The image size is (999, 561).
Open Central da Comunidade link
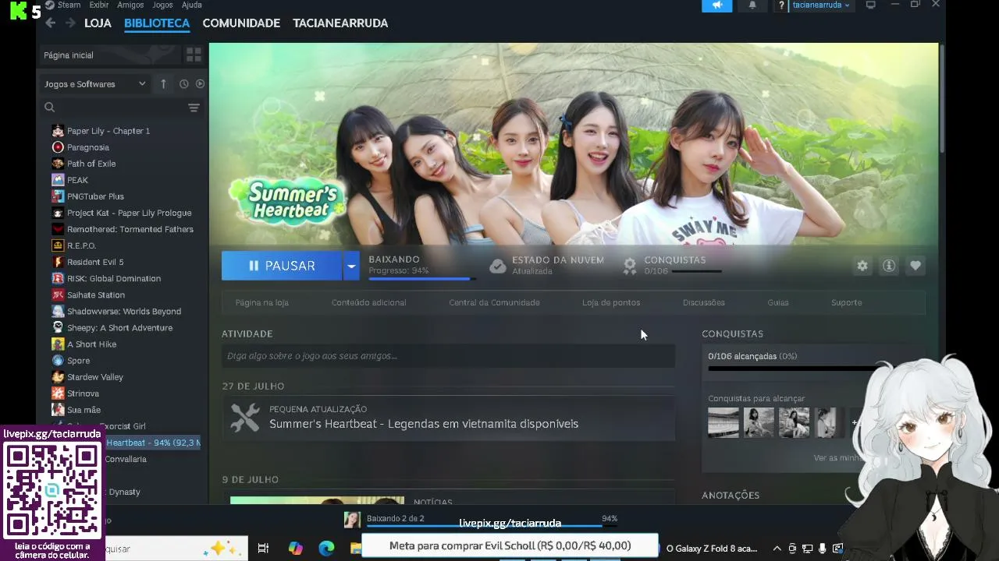pyautogui.click(x=494, y=302)
